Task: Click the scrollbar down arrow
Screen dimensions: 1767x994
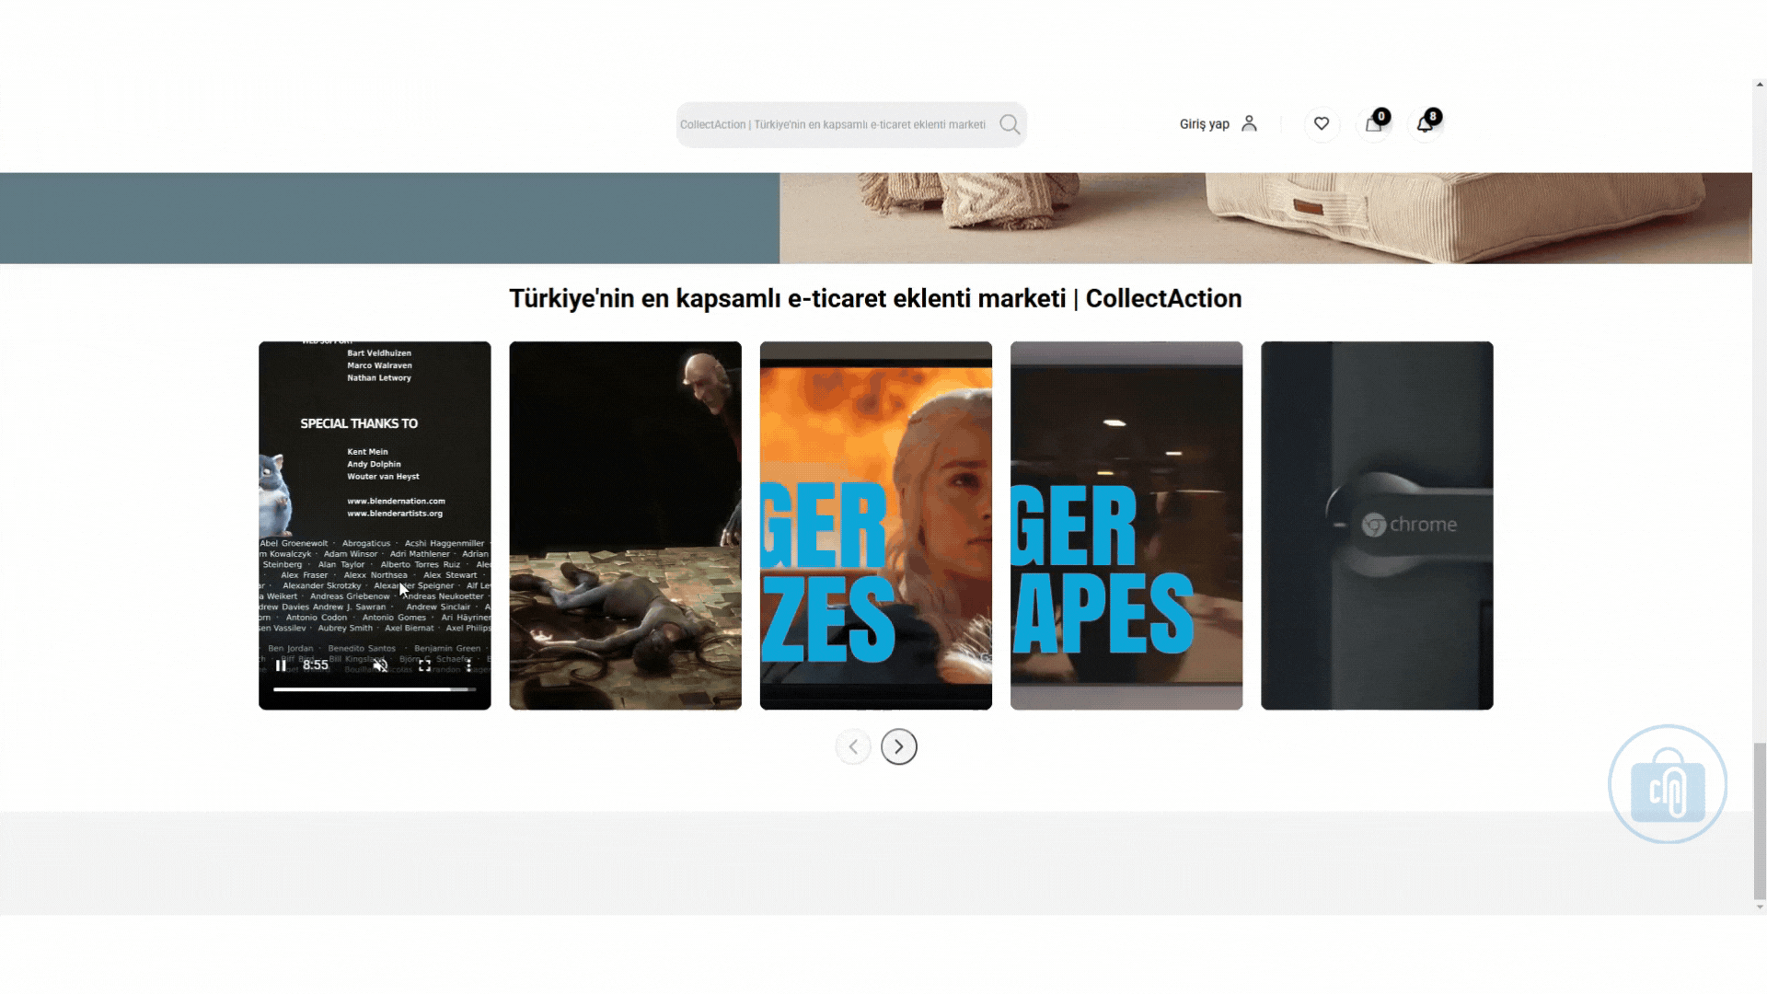Action: pos(1760,907)
